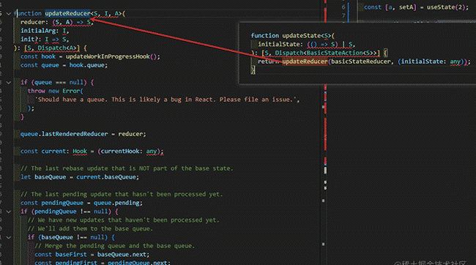Click the 'Should have a queue' error string

[x=167, y=100]
